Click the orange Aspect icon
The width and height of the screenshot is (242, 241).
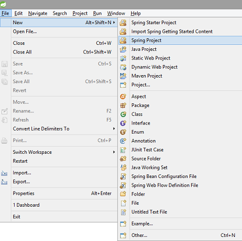pos(123,96)
